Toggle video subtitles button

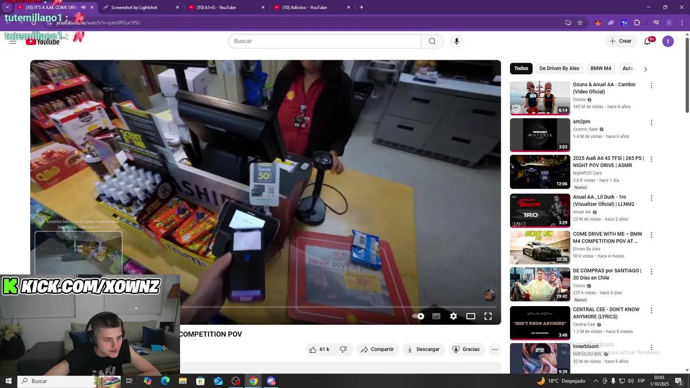[x=436, y=316]
